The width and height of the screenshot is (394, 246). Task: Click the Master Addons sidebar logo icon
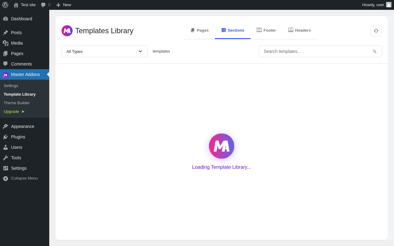6,75
